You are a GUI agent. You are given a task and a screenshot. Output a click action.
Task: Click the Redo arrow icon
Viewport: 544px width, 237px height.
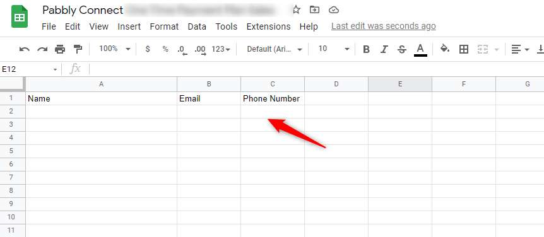[x=42, y=49]
